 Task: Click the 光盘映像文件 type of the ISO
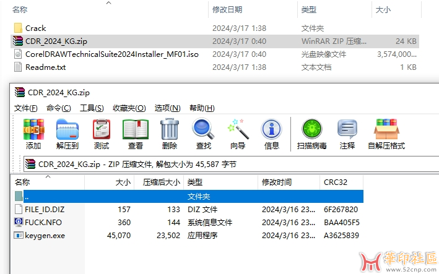coord(324,54)
